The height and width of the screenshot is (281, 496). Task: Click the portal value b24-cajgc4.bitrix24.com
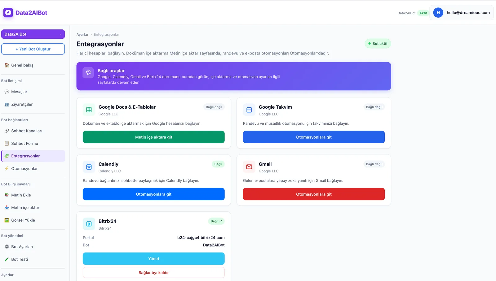tap(201, 238)
